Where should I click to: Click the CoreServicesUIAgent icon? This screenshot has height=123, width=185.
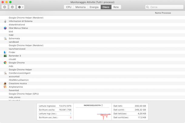point(5,73)
